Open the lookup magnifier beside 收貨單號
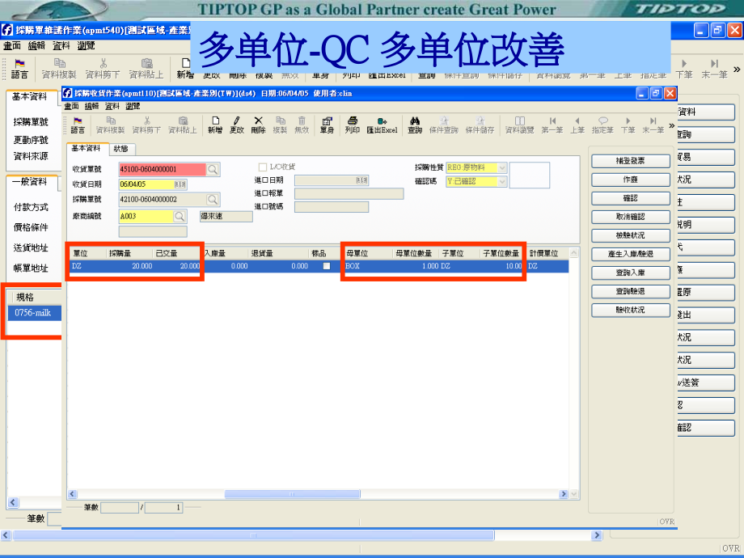Viewport: 744px width, 558px height. click(212, 168)
